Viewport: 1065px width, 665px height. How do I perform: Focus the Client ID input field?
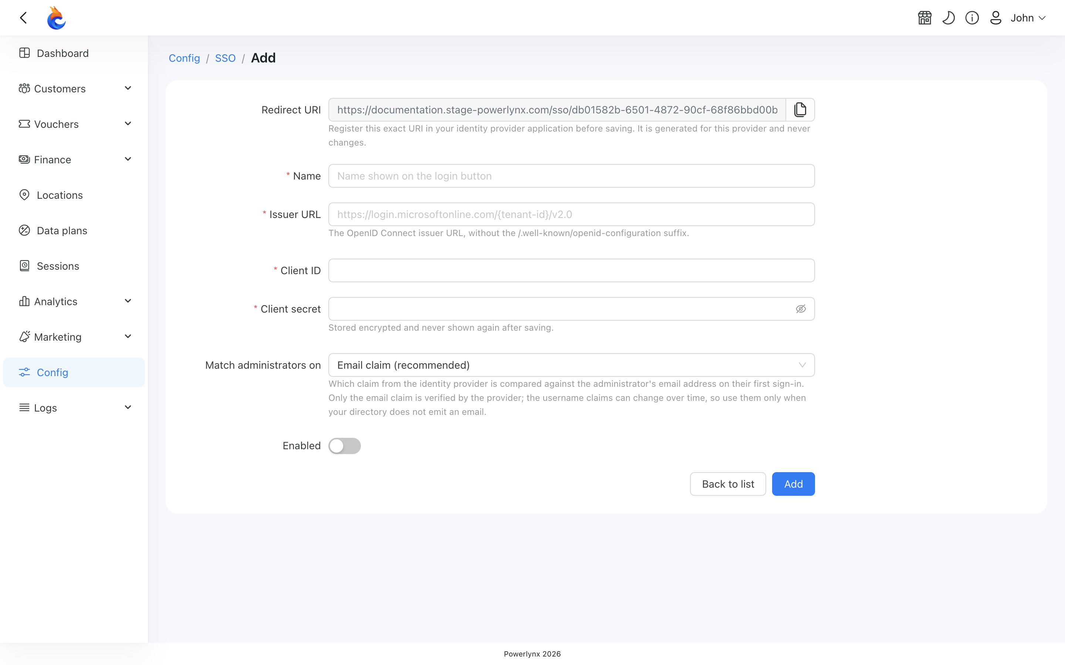point(571,270)
